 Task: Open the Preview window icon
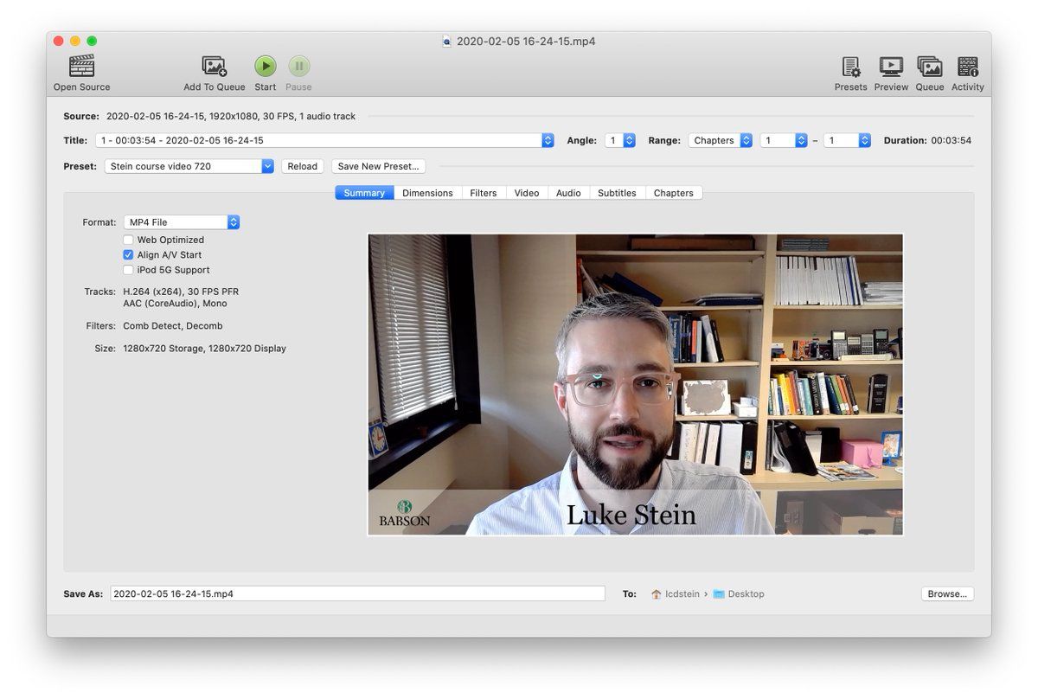coord(890,67)
